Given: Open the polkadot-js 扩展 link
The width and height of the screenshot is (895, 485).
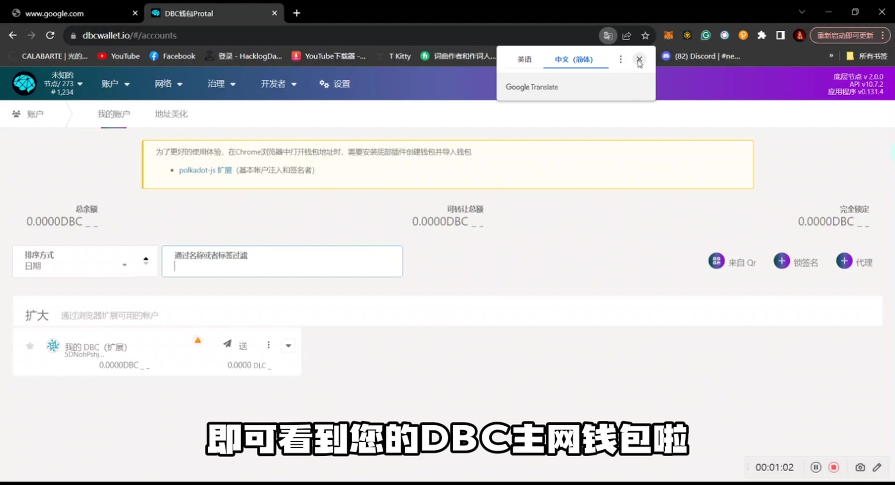Looking at the screenshot, I should tap(205, 170).
